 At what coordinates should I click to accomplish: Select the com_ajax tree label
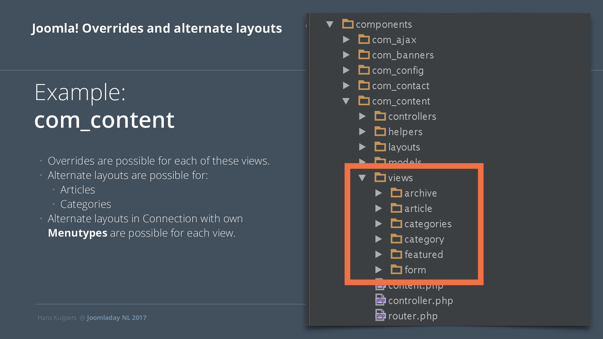point(394,40)
